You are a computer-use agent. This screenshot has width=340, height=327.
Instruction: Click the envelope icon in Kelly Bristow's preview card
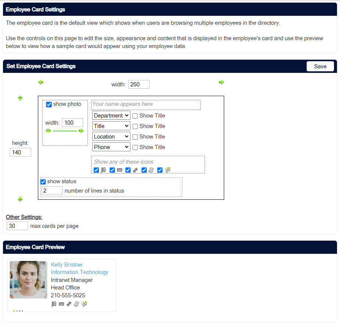pyautogui.click(x=61, y=304)
